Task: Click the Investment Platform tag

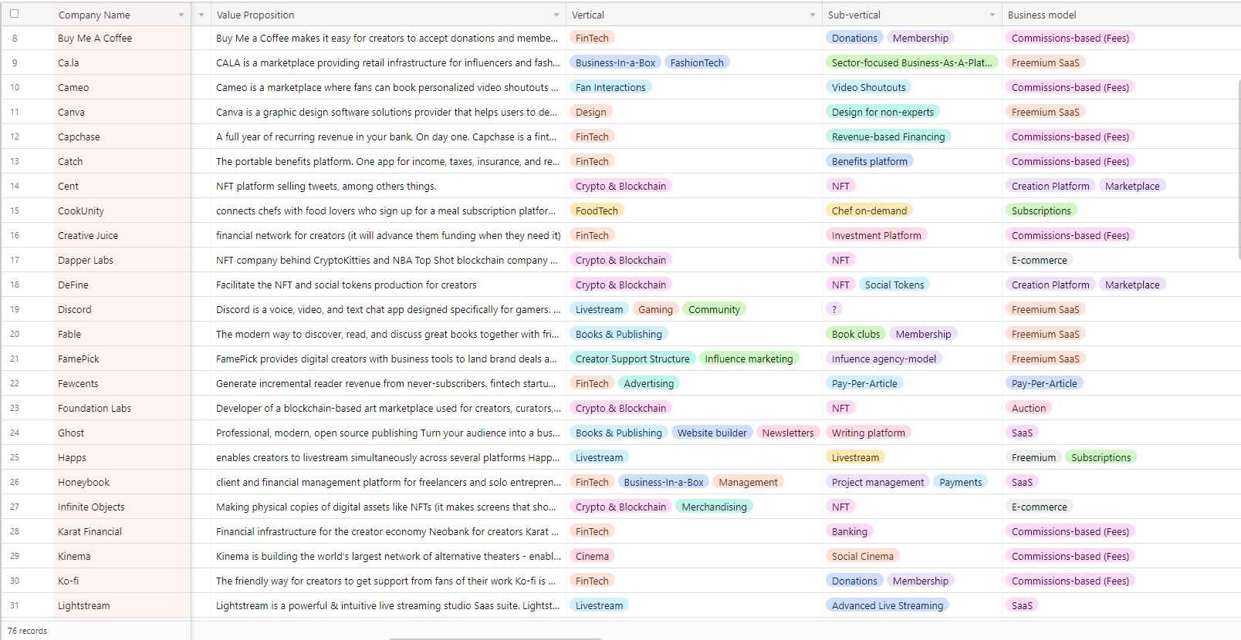Action: [x=877, y=235]
